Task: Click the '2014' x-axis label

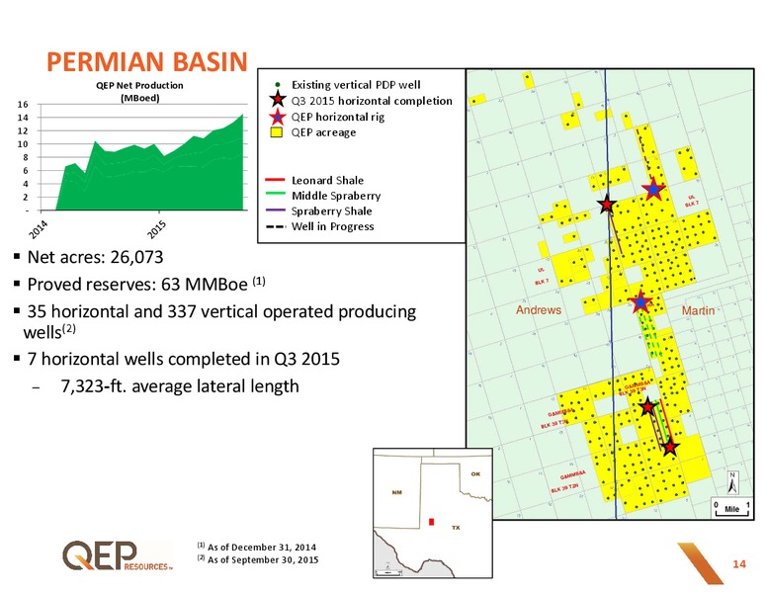Action: pos(39,229)
